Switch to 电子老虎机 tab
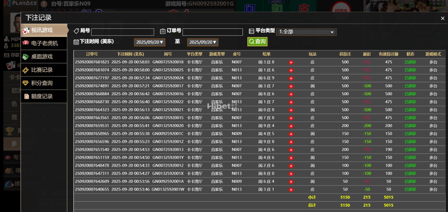 click(x=44, y=43)
